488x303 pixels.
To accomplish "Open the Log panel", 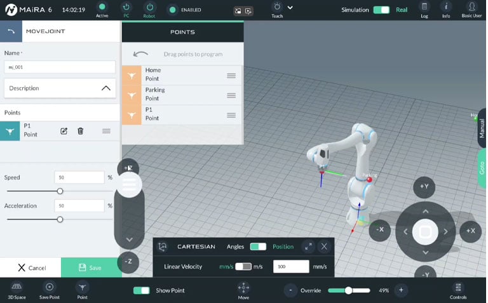I will 424,10.
